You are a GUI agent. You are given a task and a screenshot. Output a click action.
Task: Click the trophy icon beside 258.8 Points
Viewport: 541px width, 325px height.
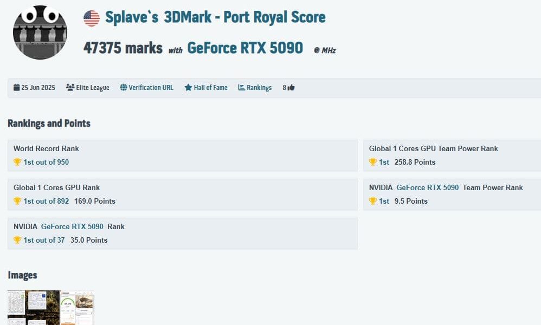pos(372,162)
